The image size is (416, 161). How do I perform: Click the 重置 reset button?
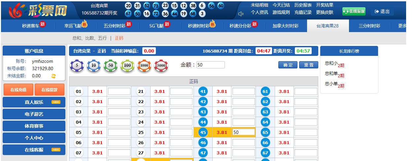[308, 65]
